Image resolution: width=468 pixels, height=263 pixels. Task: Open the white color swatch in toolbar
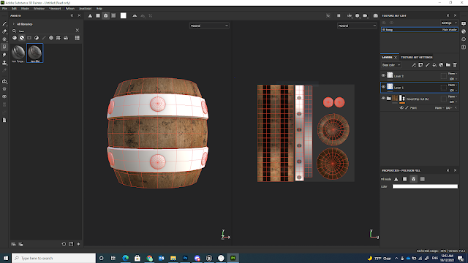[124, 16]
